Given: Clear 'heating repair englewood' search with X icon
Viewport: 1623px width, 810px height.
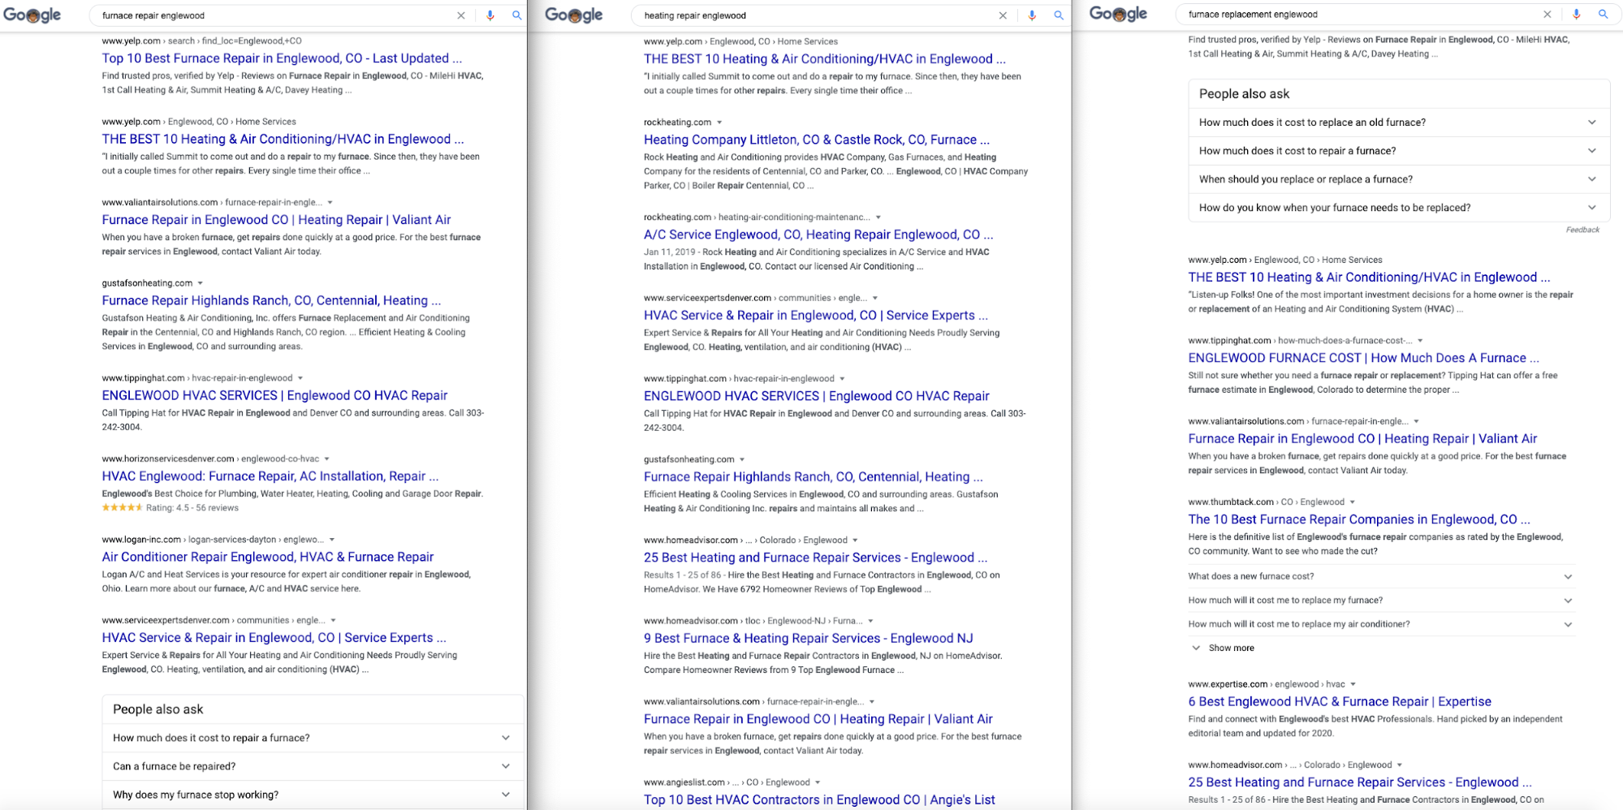Looking at the screenshot, I should tap(1003, 15).
